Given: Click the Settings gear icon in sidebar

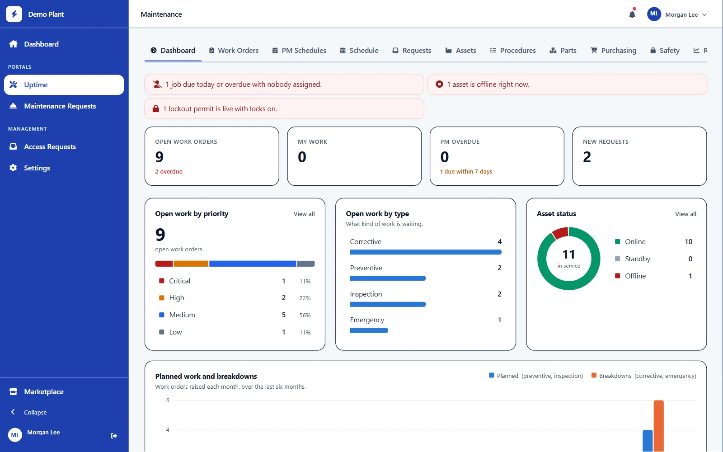Looking at the screenshot, I should 13,168.
